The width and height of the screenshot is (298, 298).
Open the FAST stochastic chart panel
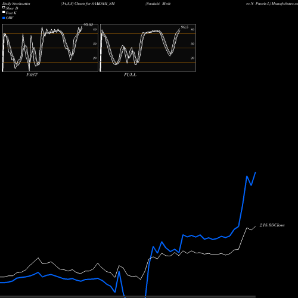point(50,48)
